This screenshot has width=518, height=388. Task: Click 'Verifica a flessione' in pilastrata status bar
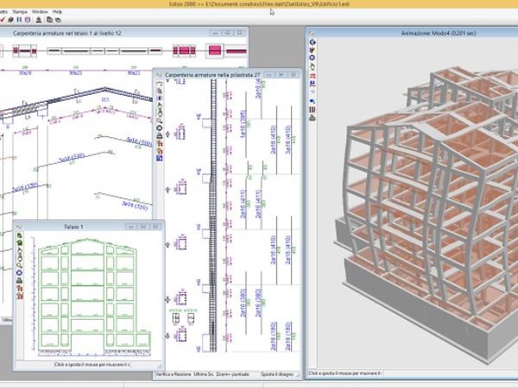[174, 374]
